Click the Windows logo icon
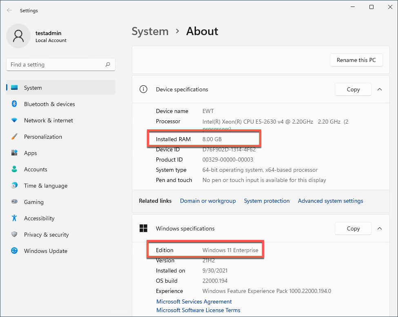The image size is (398, 317). pos(143,228)
